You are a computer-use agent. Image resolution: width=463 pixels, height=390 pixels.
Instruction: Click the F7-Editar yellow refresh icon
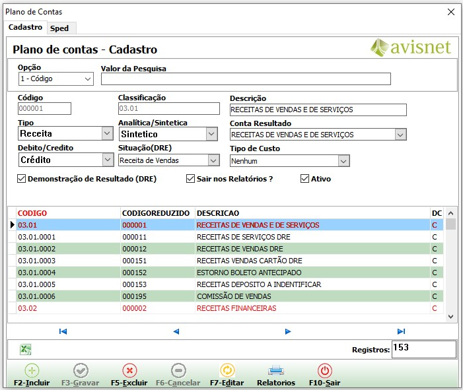point(227,371)
